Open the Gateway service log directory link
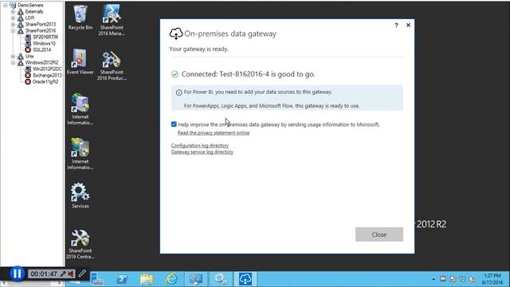510x287 pixels. pyautogui.click(x=202, y=151)
